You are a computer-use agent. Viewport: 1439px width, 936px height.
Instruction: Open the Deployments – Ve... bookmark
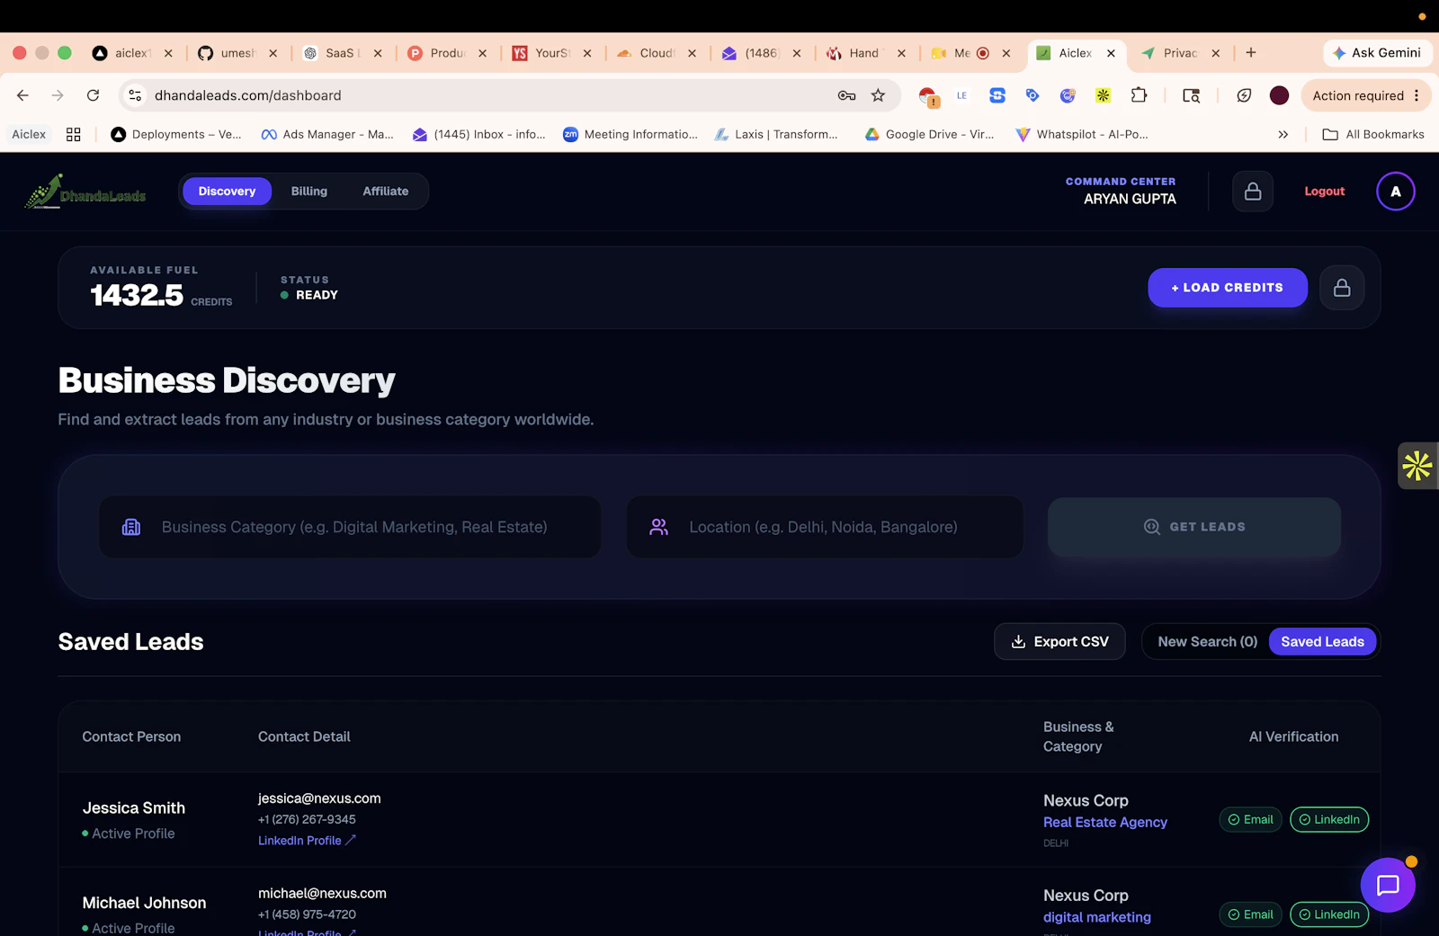tap(176, 134)
